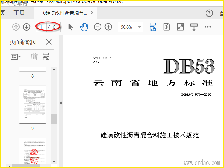Collapse the navigation pane with left triangle
This screenshot has width=224, height=168.
[x=61, y=103]
